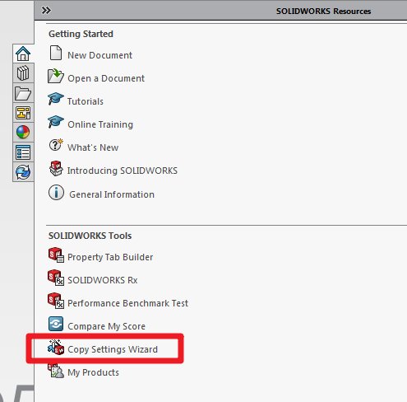Open the General Information link
407x402 pixels.
pos(112,194)
